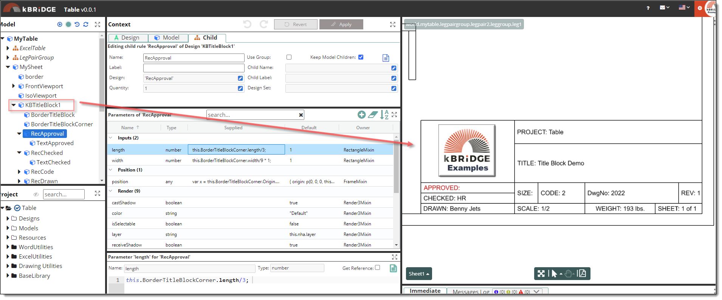
Task: Maximize the Project panel
Action: 98,194
